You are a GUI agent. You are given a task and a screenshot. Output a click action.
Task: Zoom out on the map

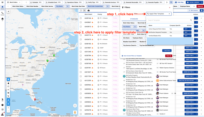8,111
